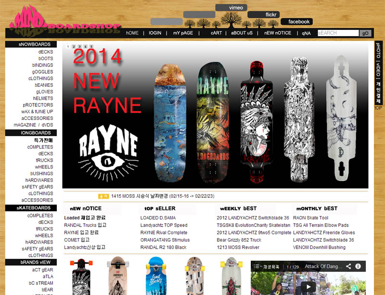This screenshot has height=295, width=385.
Task: Open bUSHINGS under longboards
Action: pyautogui.click(x=41, y=173)
